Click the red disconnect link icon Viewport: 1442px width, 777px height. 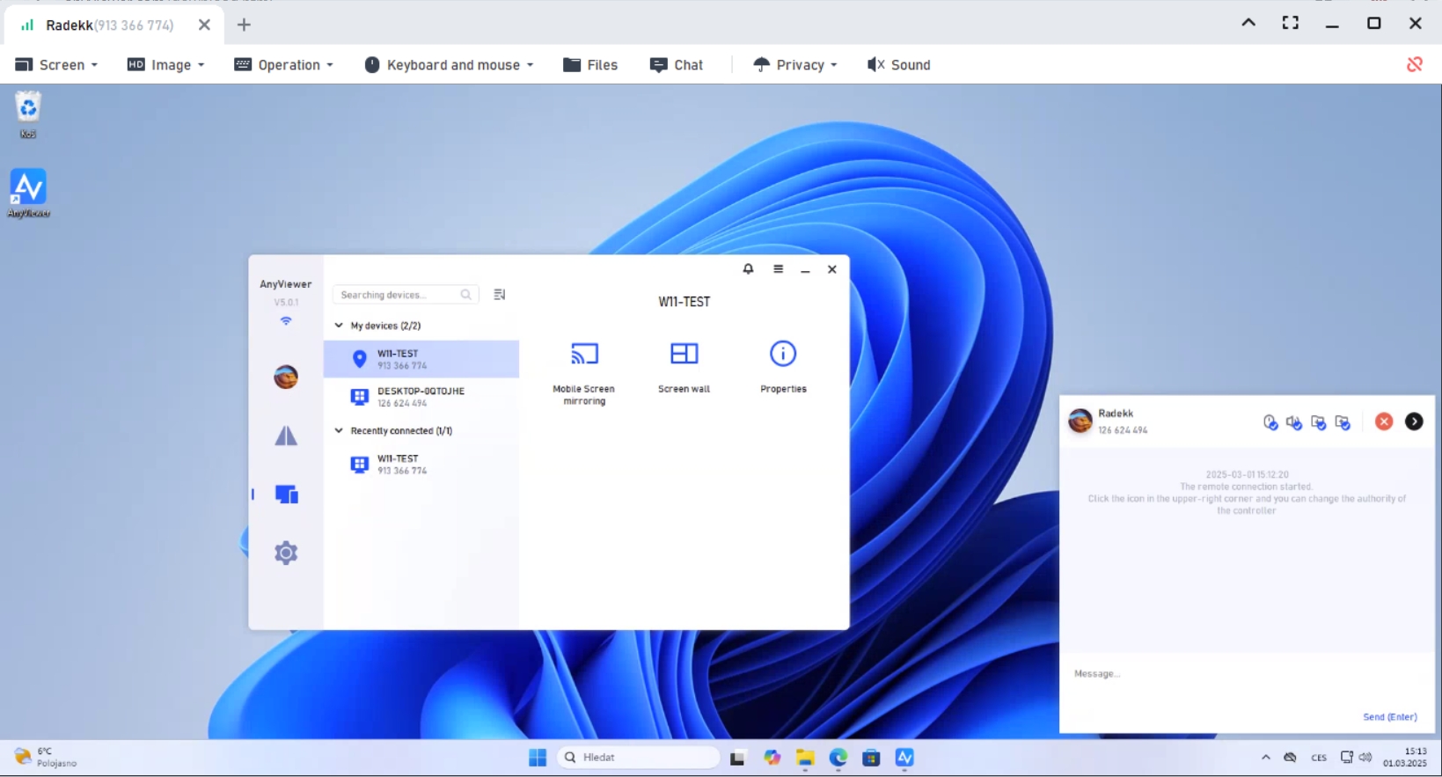1415,64
